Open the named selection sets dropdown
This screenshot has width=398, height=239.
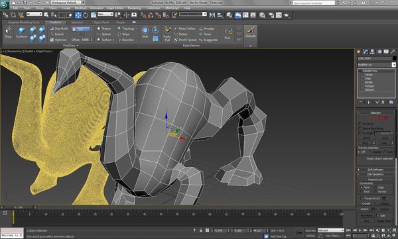pos(193,14)
